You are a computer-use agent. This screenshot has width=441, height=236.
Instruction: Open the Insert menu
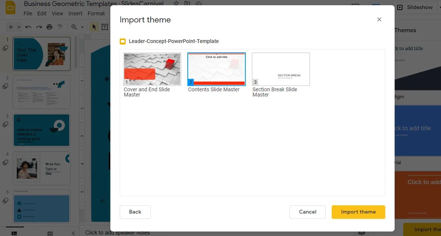click(75, 13)
